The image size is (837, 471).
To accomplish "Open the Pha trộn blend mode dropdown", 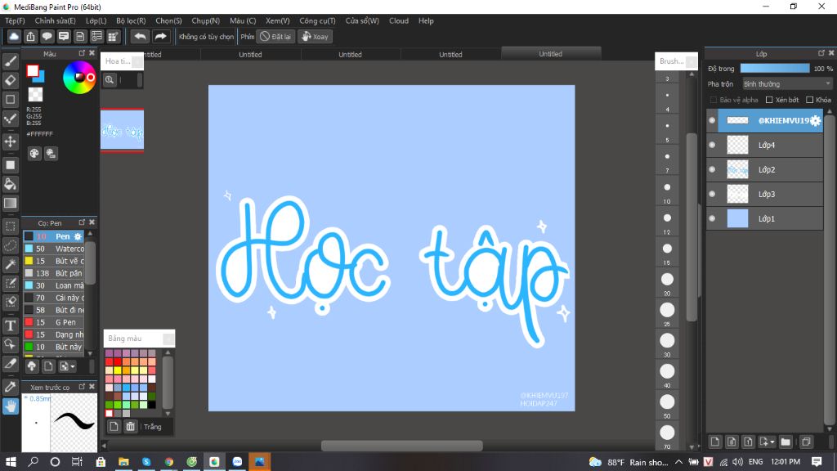I will 787,84.
